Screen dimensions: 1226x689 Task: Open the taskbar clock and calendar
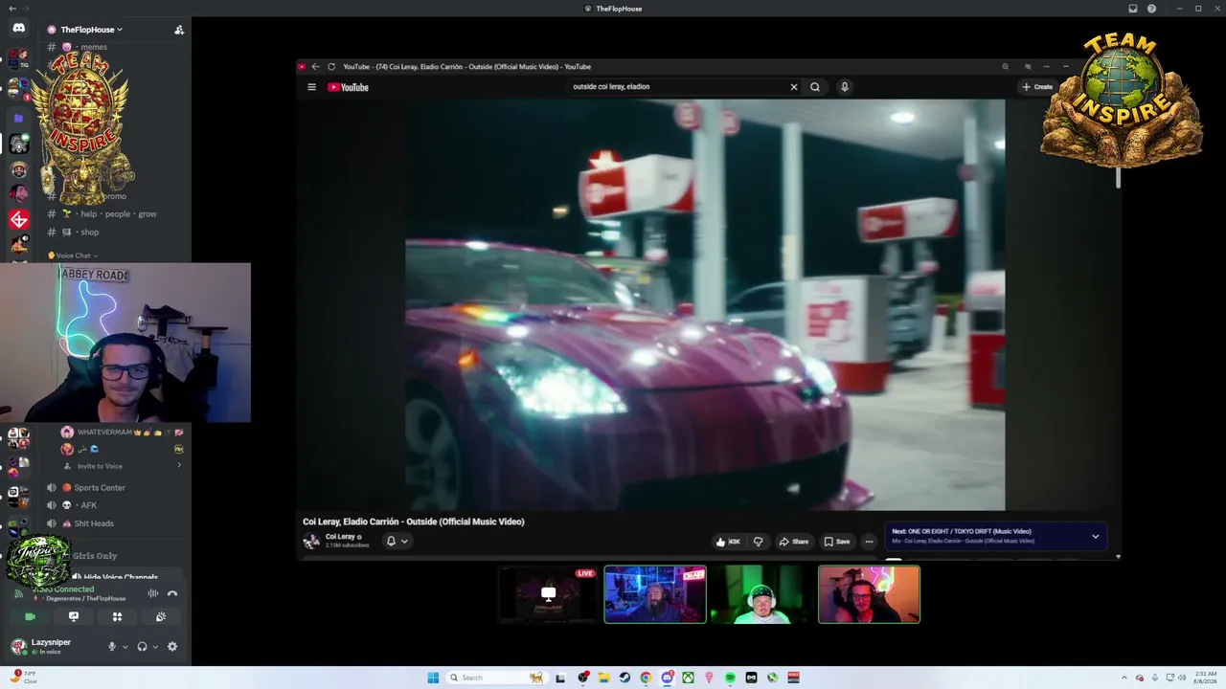[x=1204, y=678]
